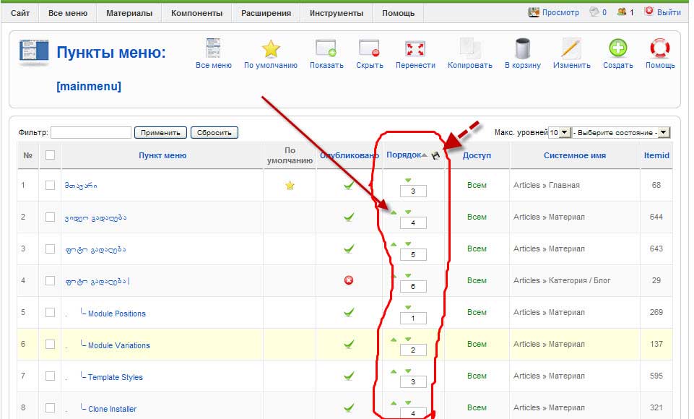Open the Расширения menu
Viewport: 694px width, 419px height.
click(266, 13)
